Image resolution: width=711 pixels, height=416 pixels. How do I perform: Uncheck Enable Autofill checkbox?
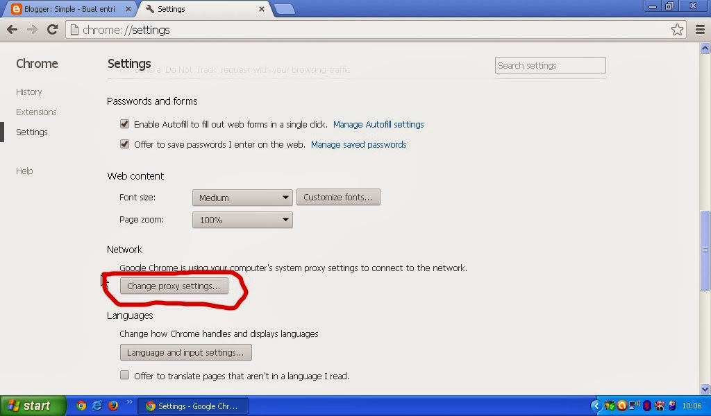(124, 124)
